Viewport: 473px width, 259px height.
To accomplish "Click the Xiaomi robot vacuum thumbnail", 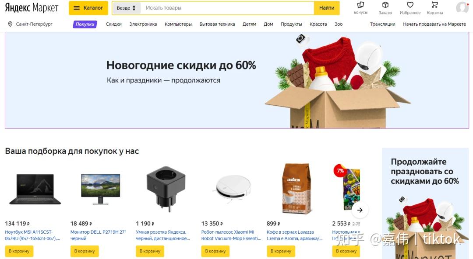I will tap(231, 189).
